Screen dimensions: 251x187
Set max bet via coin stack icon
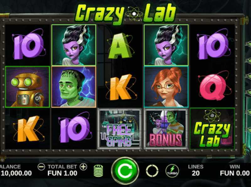pos(98,171)
